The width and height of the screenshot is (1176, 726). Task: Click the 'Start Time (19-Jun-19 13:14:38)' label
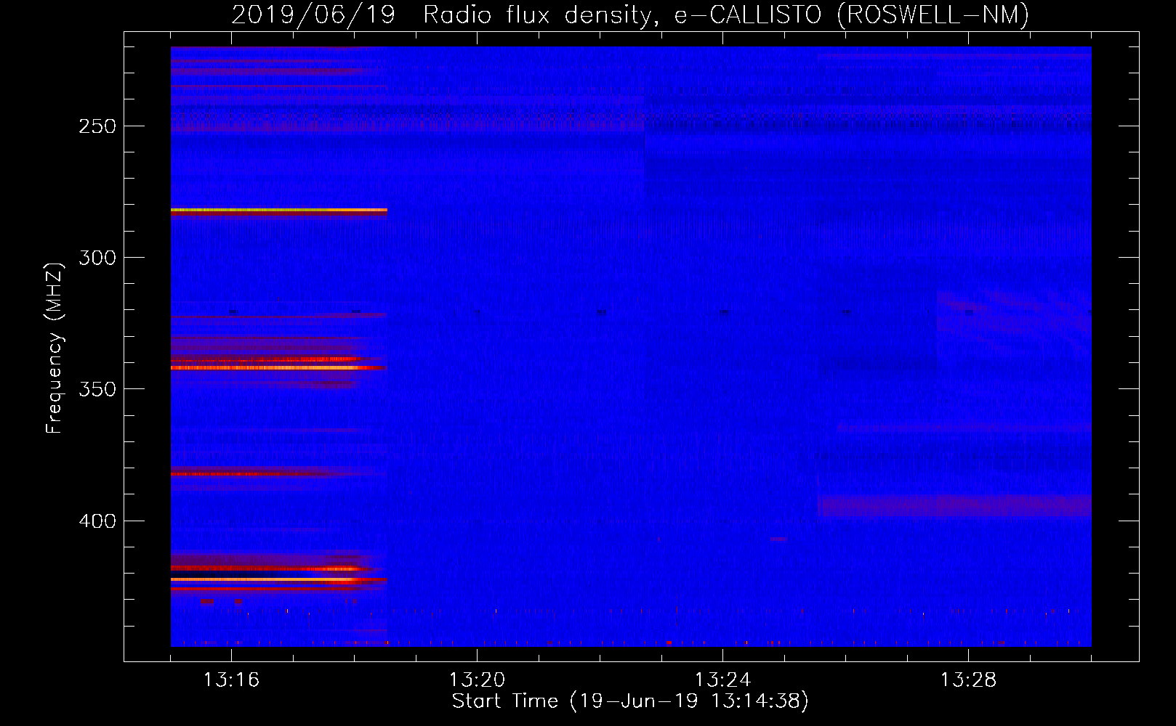pos(630,701)
